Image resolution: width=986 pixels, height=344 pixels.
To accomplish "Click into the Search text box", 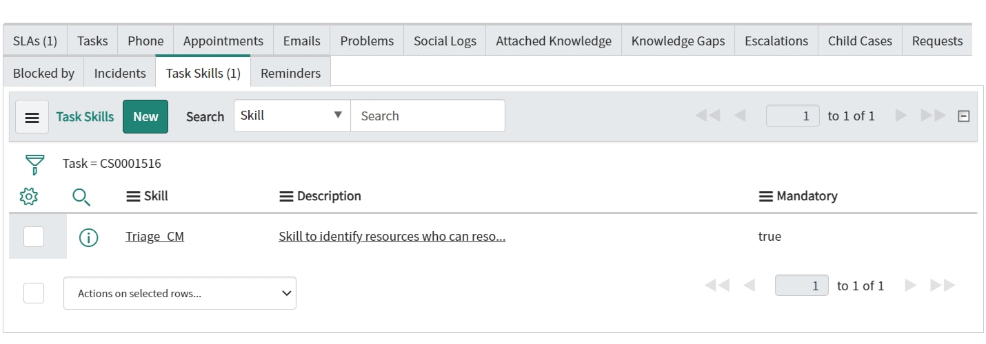I will [x=427, y=116].
